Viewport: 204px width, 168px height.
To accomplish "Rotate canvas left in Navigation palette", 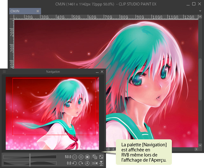I will point(74,163).
